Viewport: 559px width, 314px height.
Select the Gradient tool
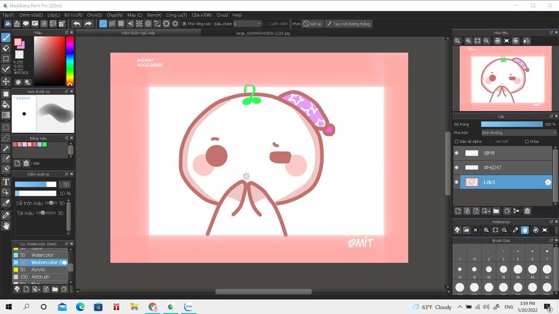point(5,115)
